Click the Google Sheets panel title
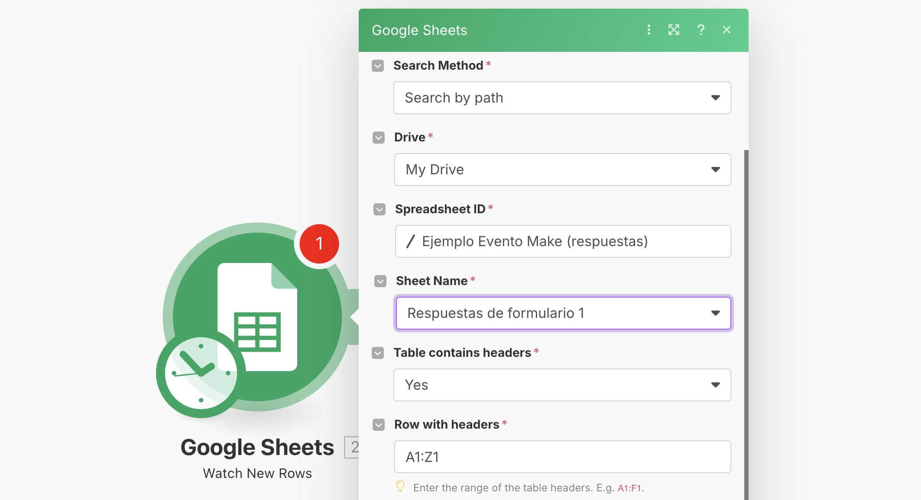This screenshot has width=921, height=500. coord(419,30)
